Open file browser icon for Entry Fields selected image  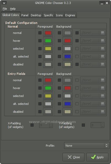click(103, 96)
